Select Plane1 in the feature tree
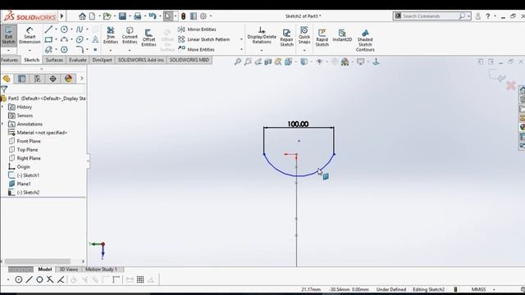The image size is (525, 295). (x=24, y=184)
